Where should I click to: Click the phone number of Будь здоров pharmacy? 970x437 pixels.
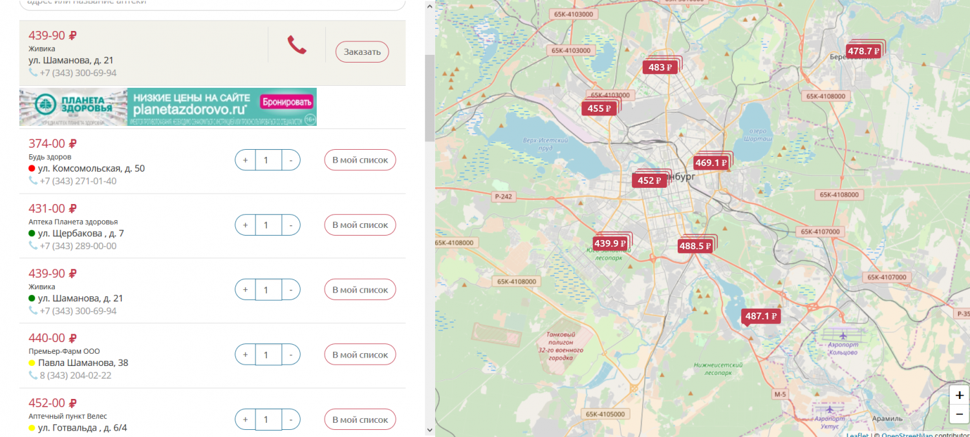point(78,181)
